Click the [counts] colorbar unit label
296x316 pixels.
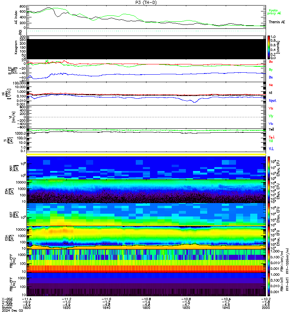pos(278,47)
